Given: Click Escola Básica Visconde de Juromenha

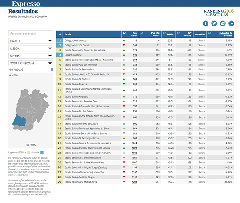Looking at the screenshot, I should click(x=84, y=172).
